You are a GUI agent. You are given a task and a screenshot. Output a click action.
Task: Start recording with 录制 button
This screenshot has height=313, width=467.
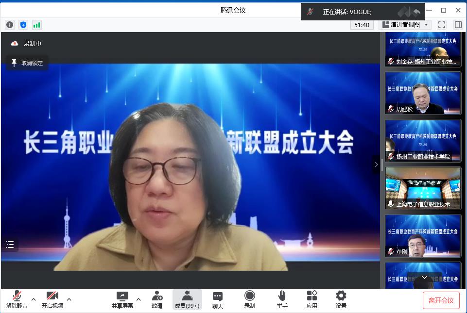249,299
